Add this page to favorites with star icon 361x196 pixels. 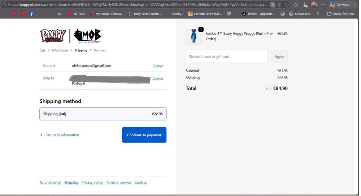pos(287,5)
